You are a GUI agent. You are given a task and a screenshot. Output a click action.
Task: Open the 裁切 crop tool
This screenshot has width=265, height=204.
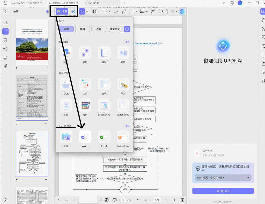tap(104, 86)
